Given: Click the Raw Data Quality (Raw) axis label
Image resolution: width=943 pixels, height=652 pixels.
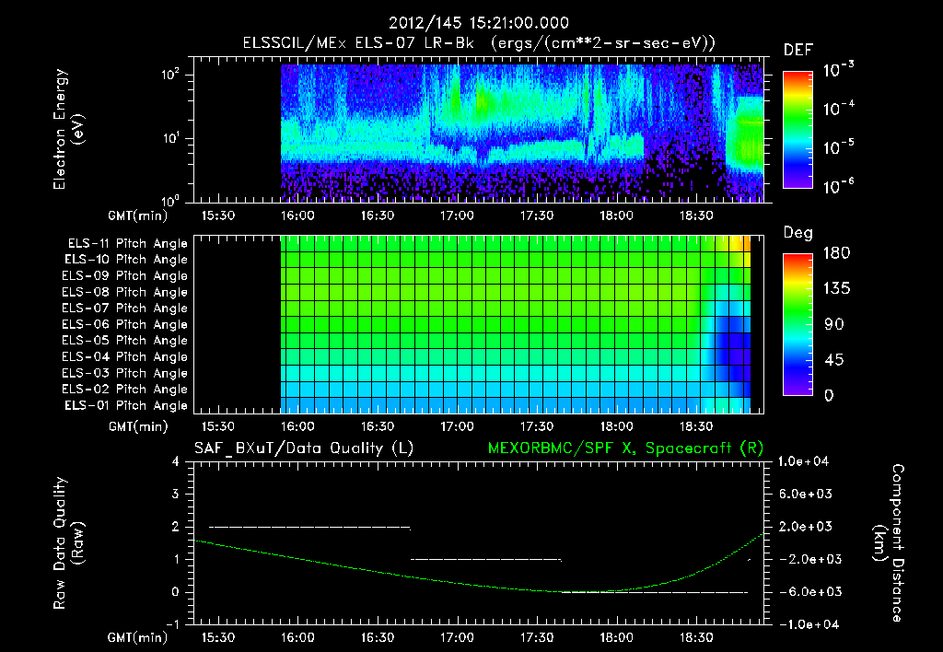Looking at the screenshot, I should 68,543.
